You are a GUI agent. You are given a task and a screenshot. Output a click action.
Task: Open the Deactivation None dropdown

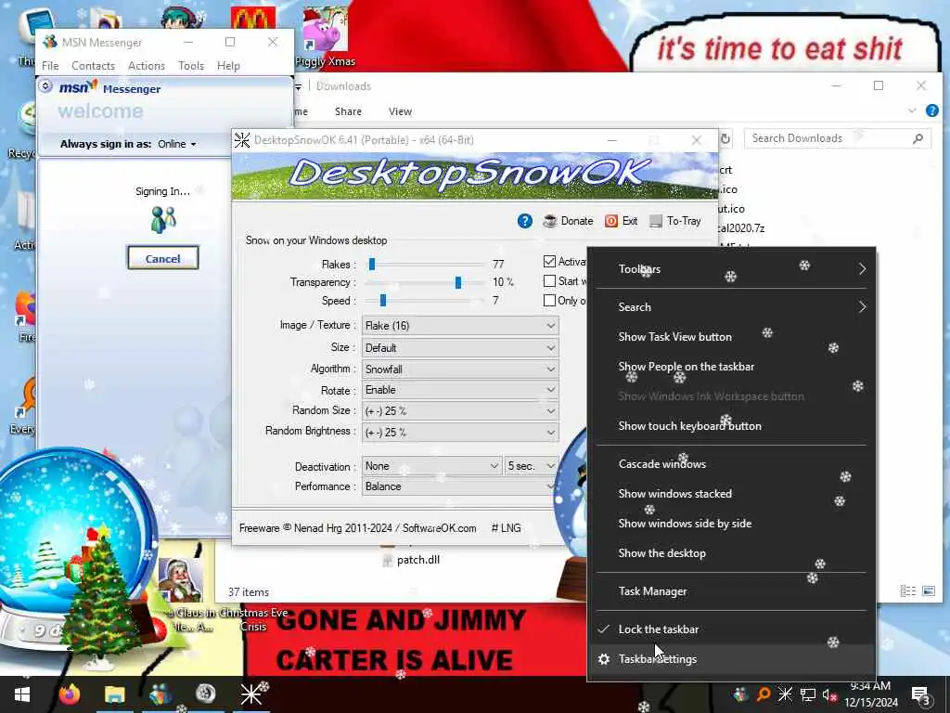(431, 466)
